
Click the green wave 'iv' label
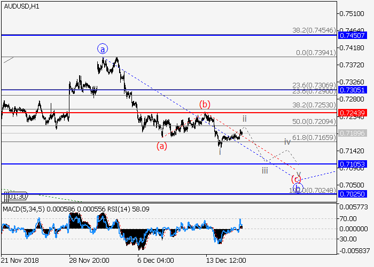[287, 142]
